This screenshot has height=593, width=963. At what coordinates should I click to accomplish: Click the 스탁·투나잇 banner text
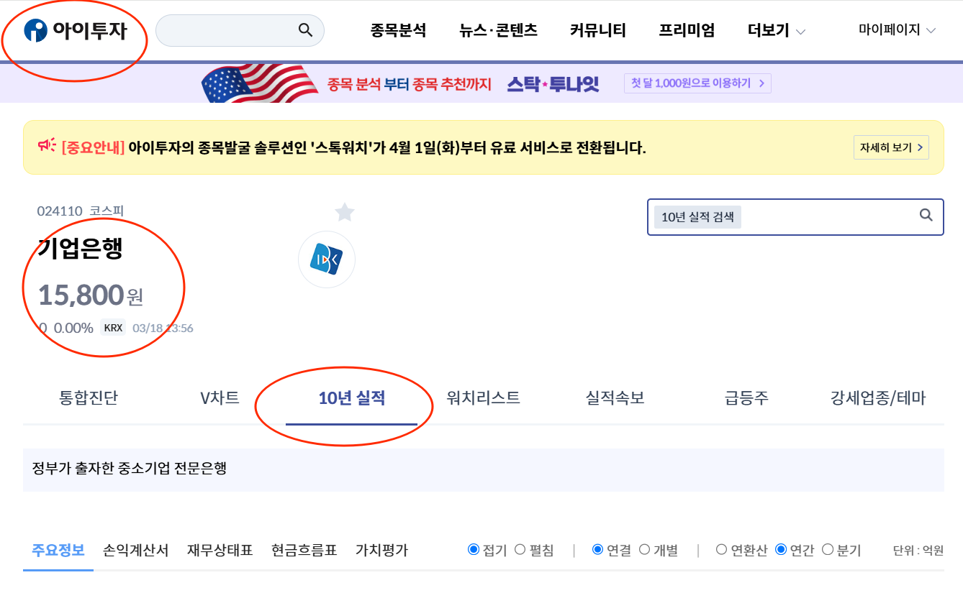coord(553,83)
